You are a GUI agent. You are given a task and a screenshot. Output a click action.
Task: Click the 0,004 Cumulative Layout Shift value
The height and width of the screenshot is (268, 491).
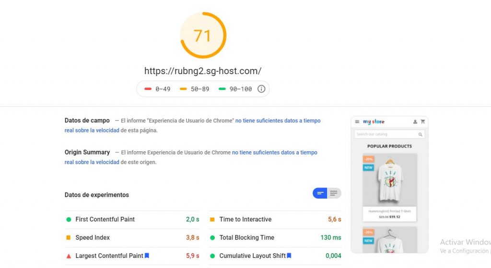point(333,256)
